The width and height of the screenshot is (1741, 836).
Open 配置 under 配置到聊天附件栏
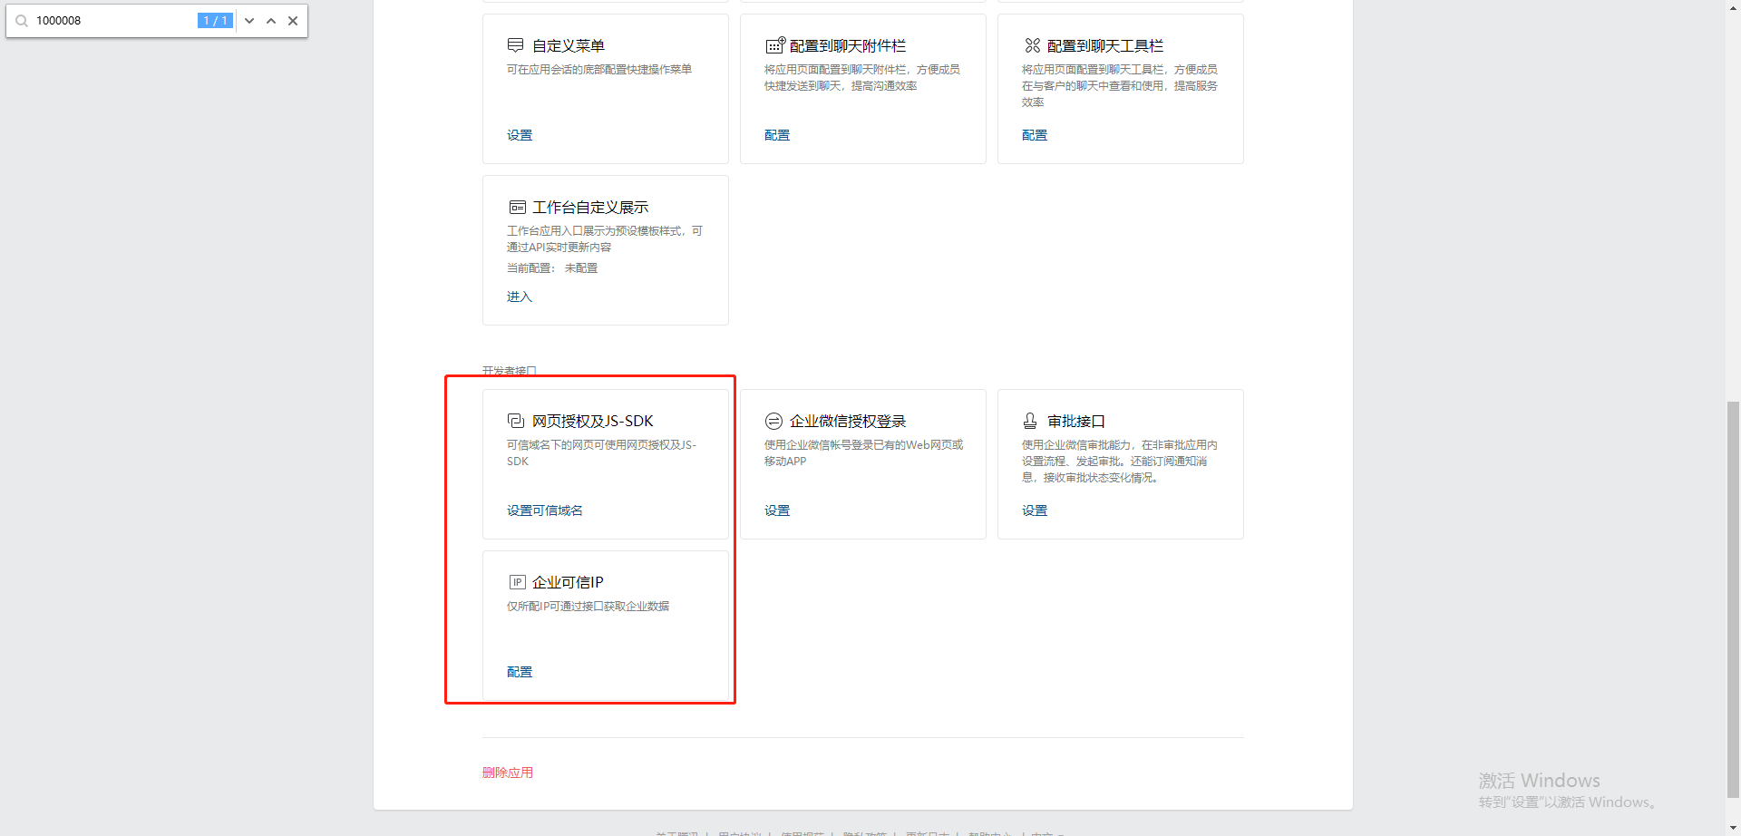(777, 135)
